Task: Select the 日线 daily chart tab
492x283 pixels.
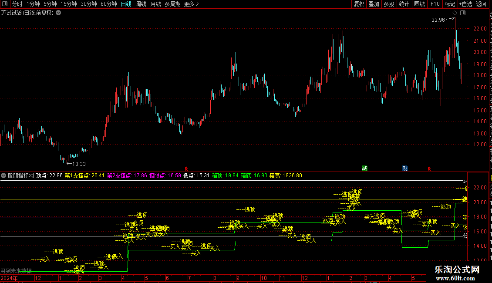Action: click(126, 4)
